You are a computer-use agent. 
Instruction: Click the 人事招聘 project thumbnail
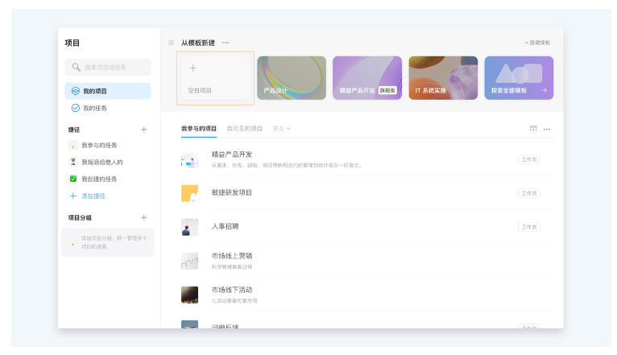(189, 227)
